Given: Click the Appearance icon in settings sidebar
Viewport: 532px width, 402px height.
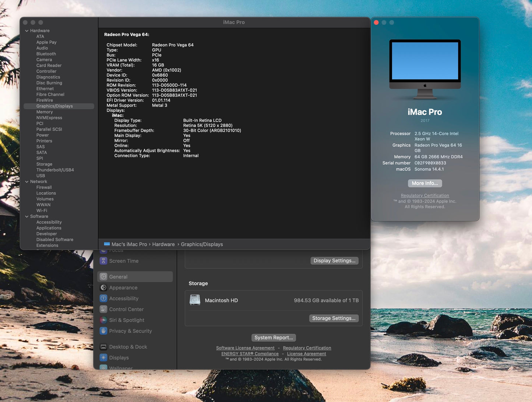Looking at the screenshot, I should [x=103, y=288].
